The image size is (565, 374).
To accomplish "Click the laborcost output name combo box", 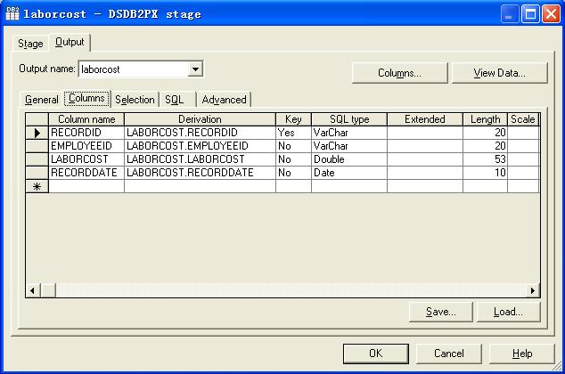I will pos(141,69).
